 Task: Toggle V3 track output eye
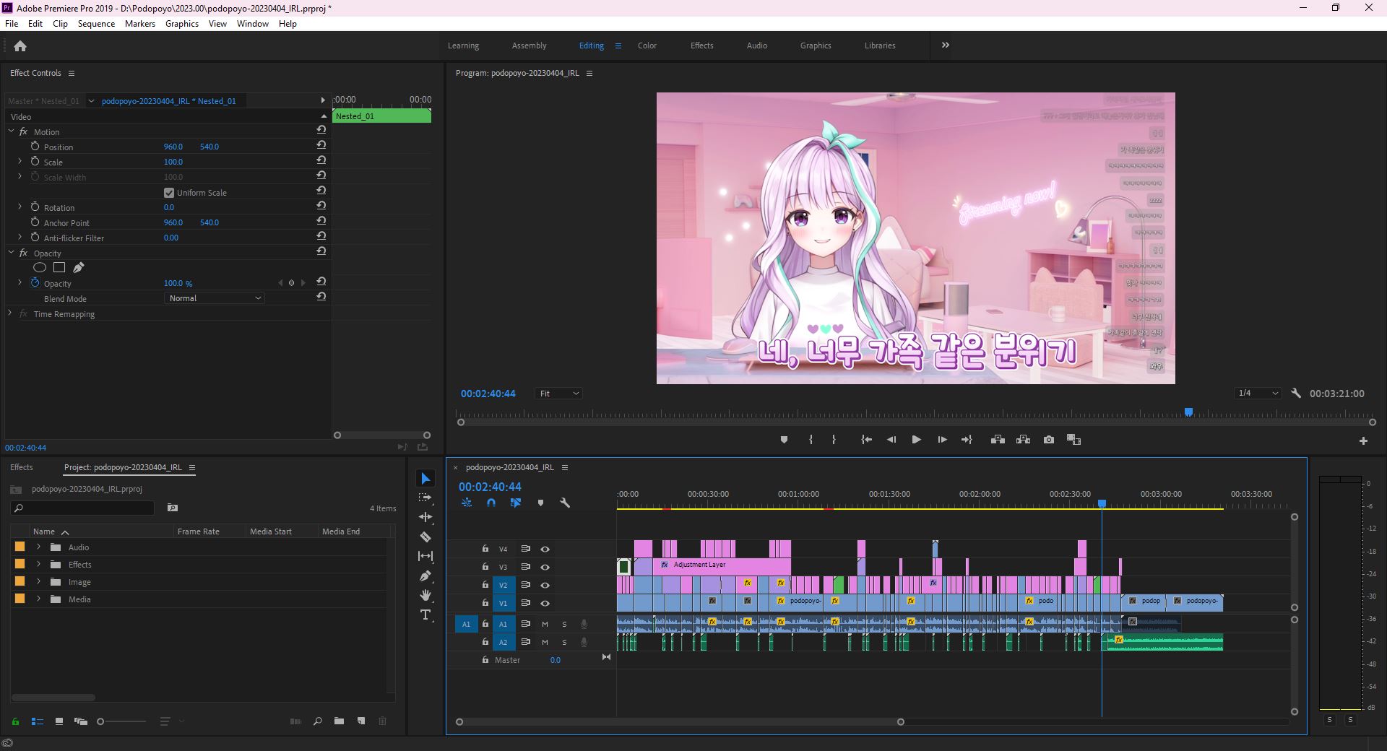click(x=545, y=567)
